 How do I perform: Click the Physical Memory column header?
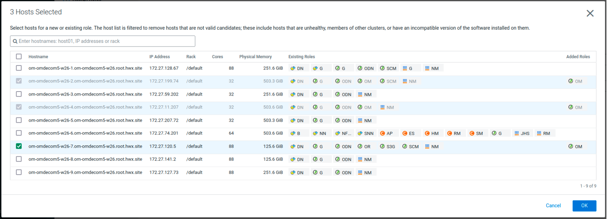tap(255, 57)
